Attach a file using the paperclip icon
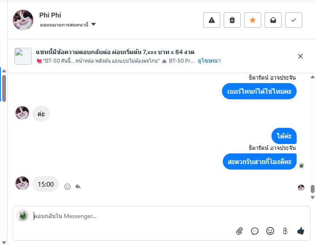The height and width of the screenshot is (245, 315). coord(239,231)
